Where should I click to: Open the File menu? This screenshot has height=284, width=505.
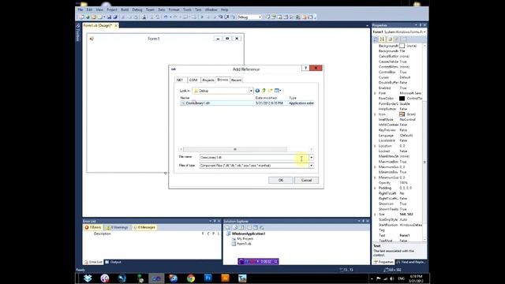coord(80,9)
